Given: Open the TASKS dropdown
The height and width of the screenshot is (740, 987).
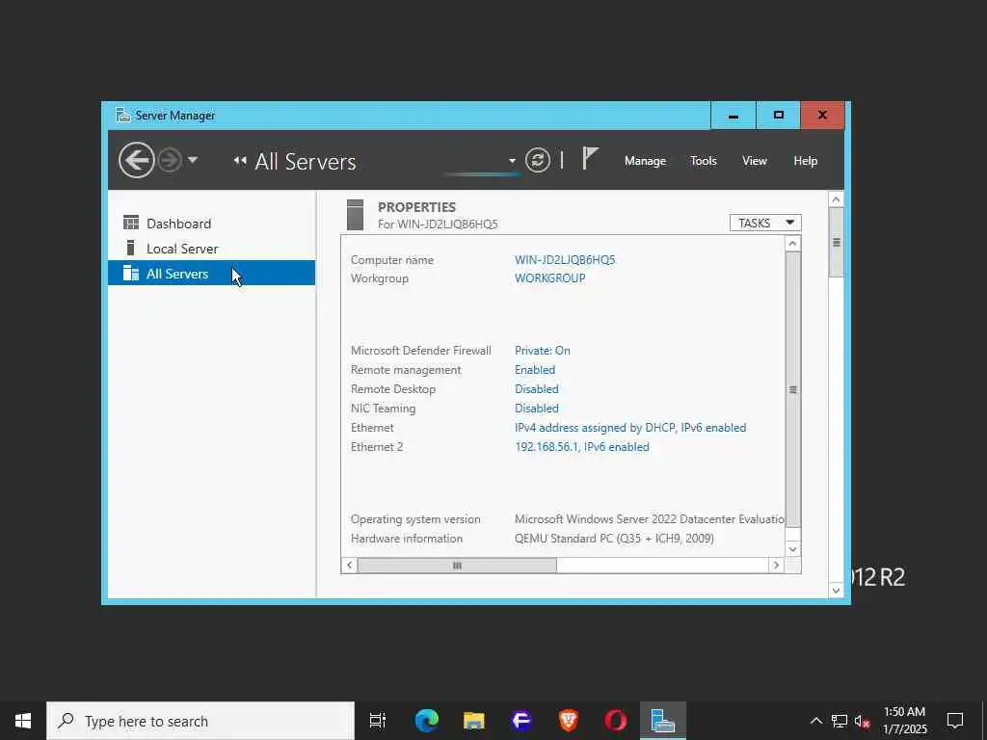Looking at the screenshot, I should click(x=765, y=223).
